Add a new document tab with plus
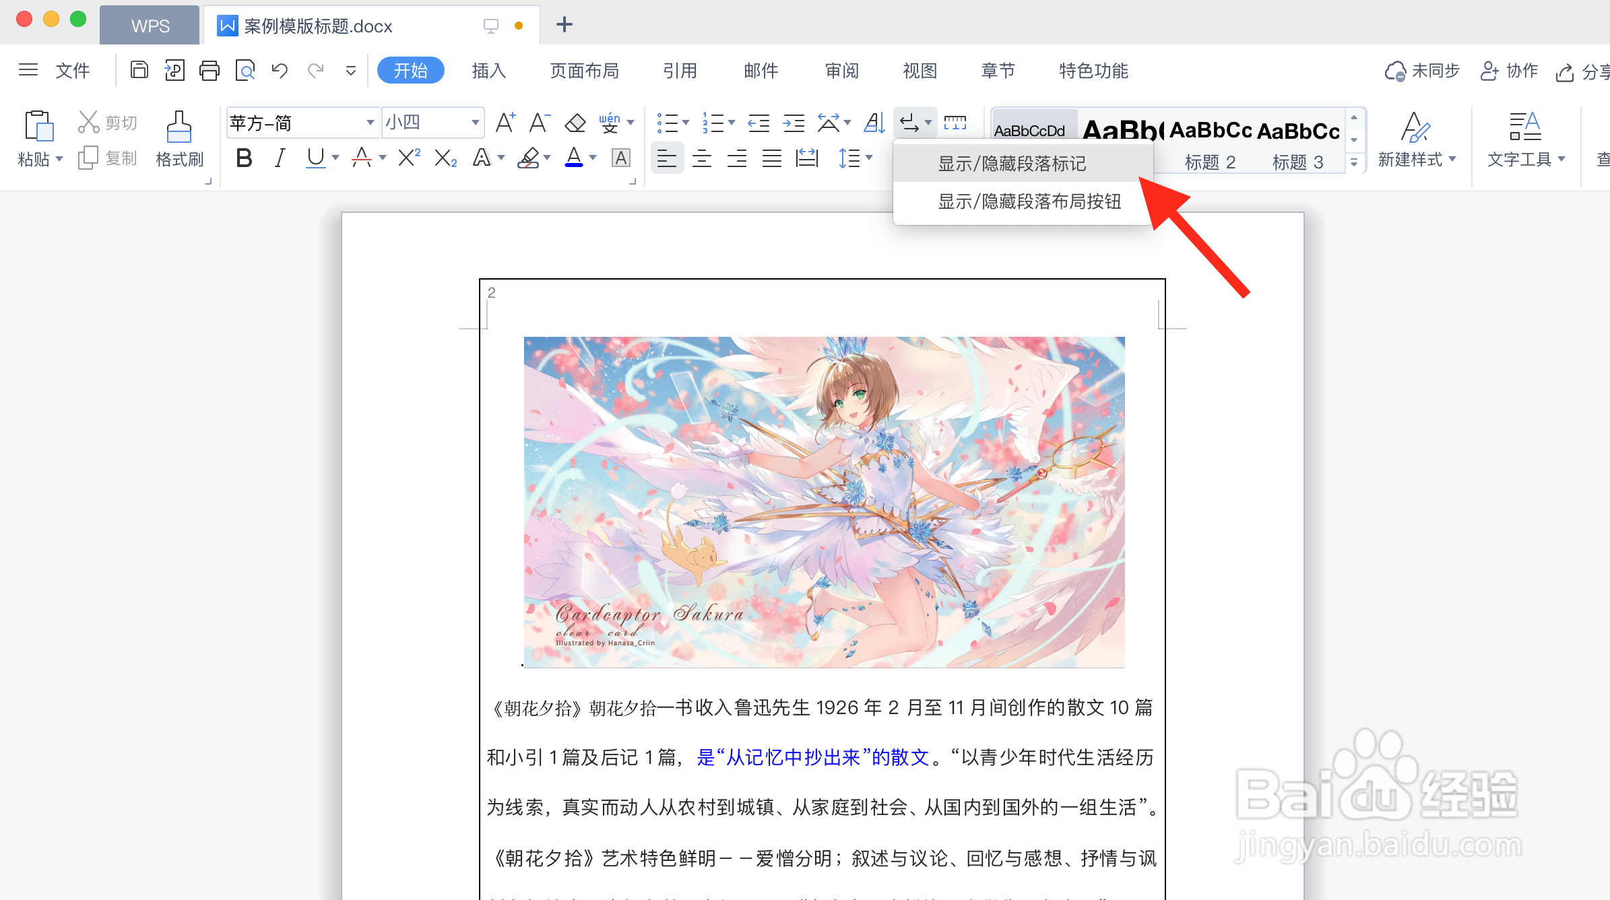This screenshot has height=900, width=1610. point(565,25)
